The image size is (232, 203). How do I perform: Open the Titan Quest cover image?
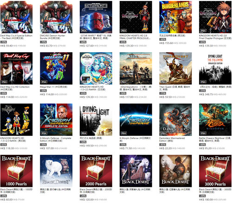(x=175, y=68)
